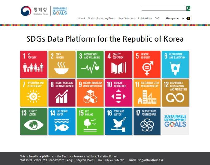Open the Life Below Water tile
The image size is (210, 165).
62,121
